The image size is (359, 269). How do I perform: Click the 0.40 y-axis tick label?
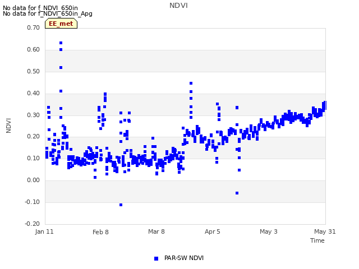coord(34,94)
